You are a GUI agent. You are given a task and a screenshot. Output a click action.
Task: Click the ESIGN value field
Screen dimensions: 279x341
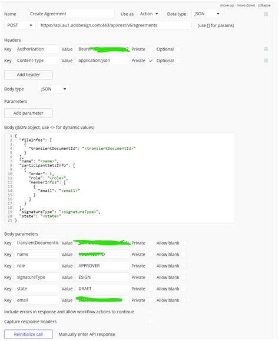(x=102, y=278)
